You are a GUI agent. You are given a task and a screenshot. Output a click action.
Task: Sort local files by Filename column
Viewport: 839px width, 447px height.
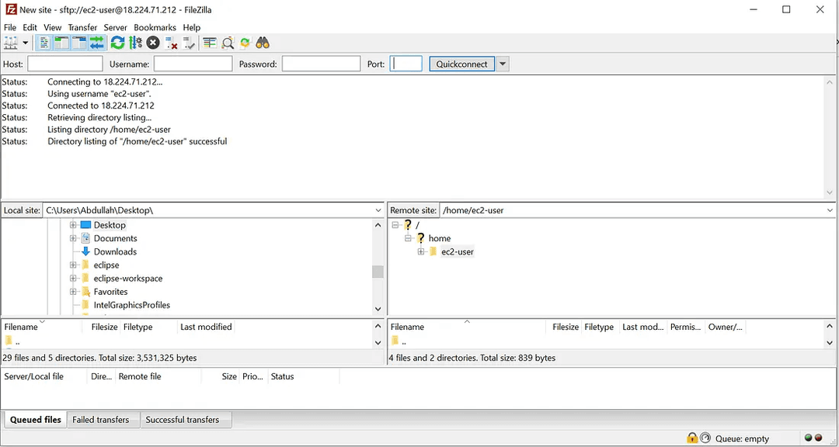(42, 327)
